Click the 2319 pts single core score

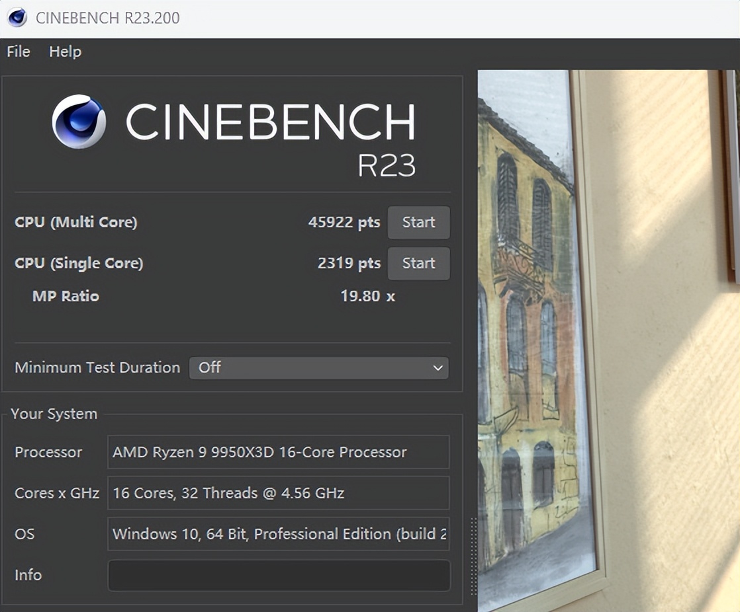349,263
